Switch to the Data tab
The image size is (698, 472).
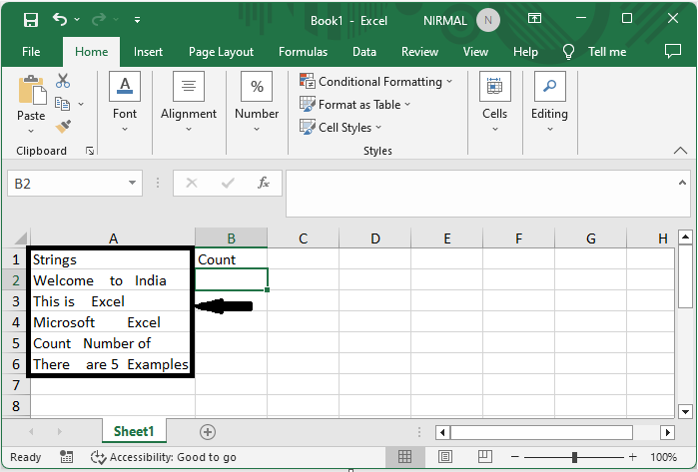pyautogui.click(x=364, y=52)
